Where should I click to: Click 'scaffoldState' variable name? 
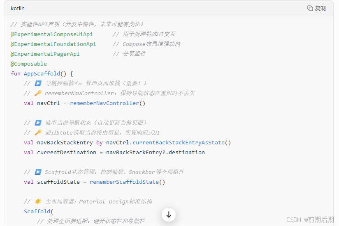[x=58, y=182]
